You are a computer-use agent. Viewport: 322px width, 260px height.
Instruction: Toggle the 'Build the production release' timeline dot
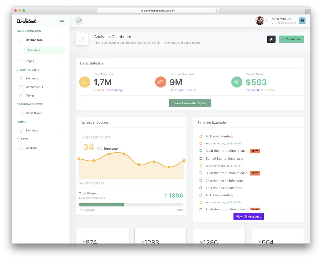tap(201, 151)
